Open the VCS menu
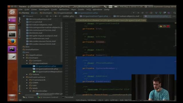This screenshot has width=183, height=103. click(88, 9)
